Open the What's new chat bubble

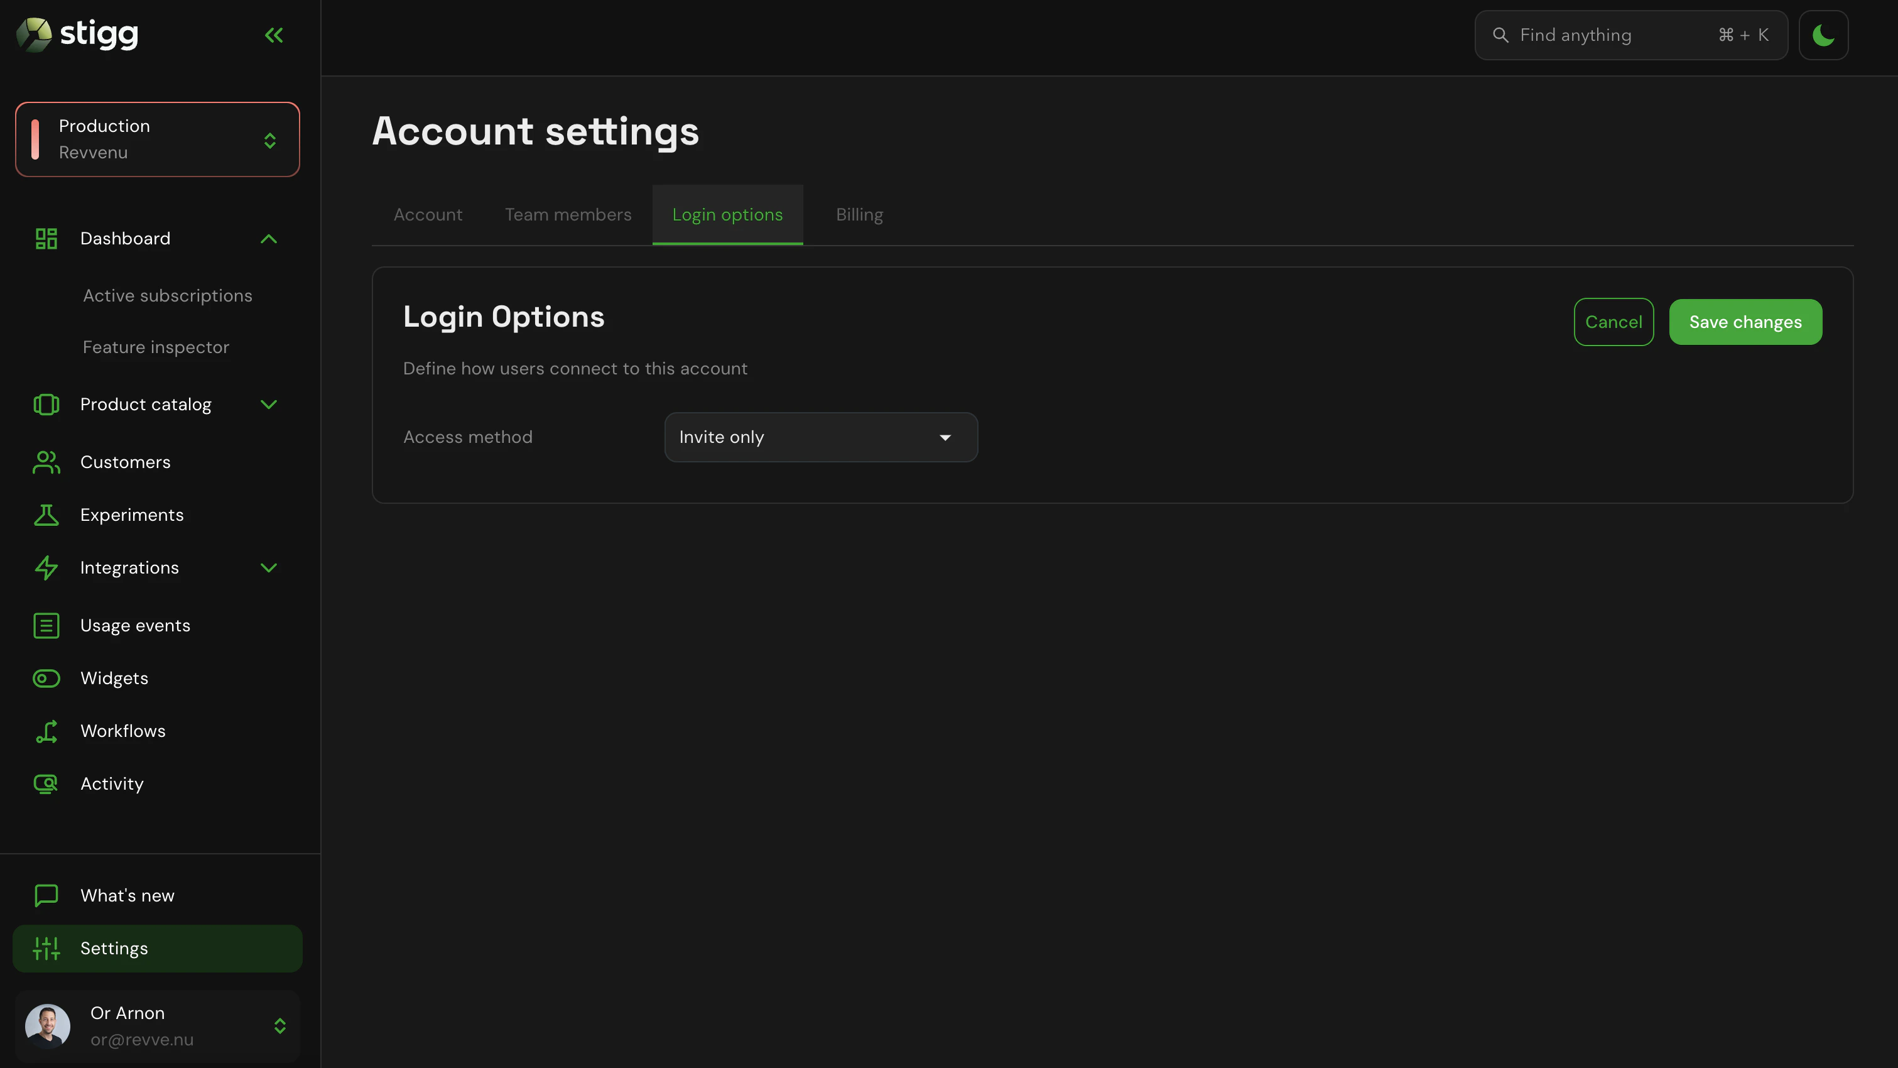pos(46,895)
